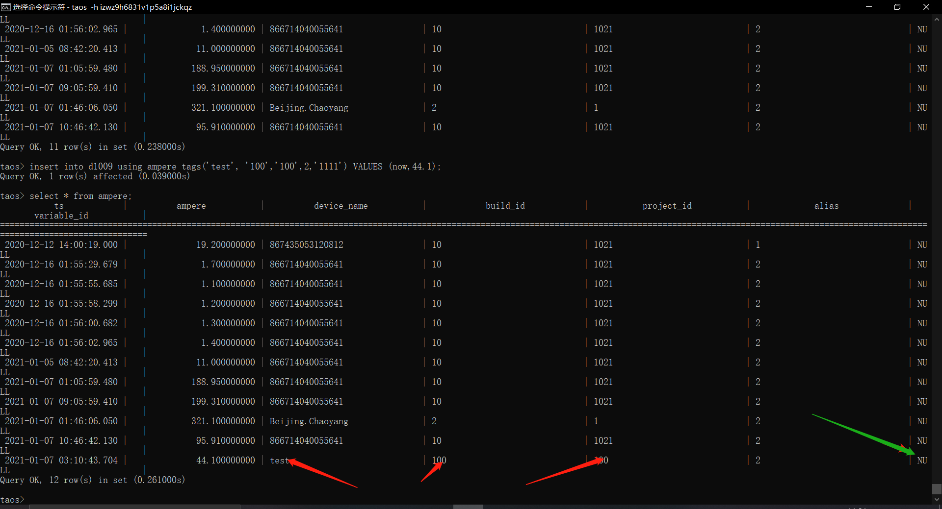This screenshot has width=942, height=509.
Task: Click the 'test' device name in last row
Action: [x=280, y=461]
